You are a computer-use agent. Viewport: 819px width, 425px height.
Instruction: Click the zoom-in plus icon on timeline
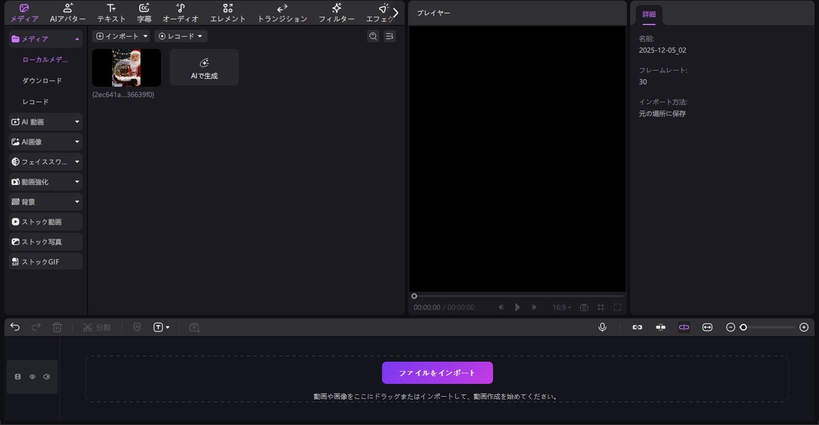click(803, 327)
